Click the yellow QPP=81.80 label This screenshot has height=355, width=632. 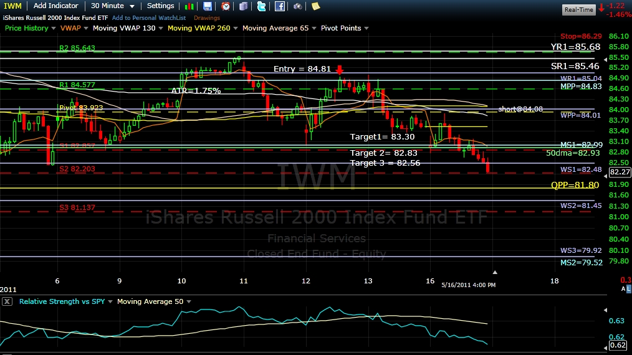(575, 185)
